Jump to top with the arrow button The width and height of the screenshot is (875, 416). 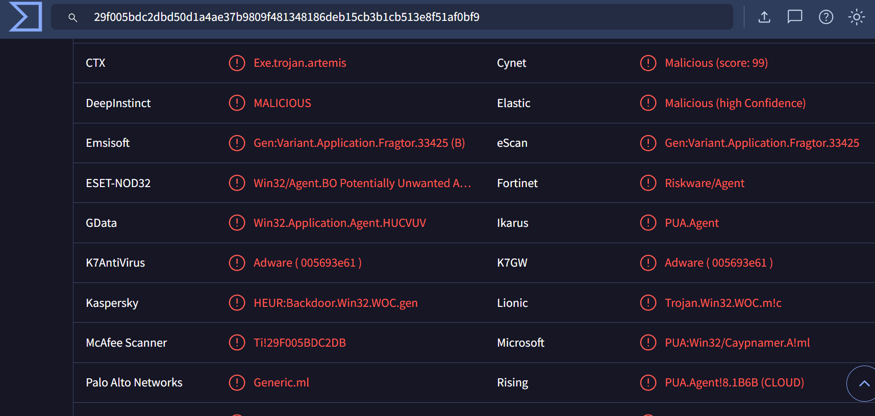pos(863,383)
